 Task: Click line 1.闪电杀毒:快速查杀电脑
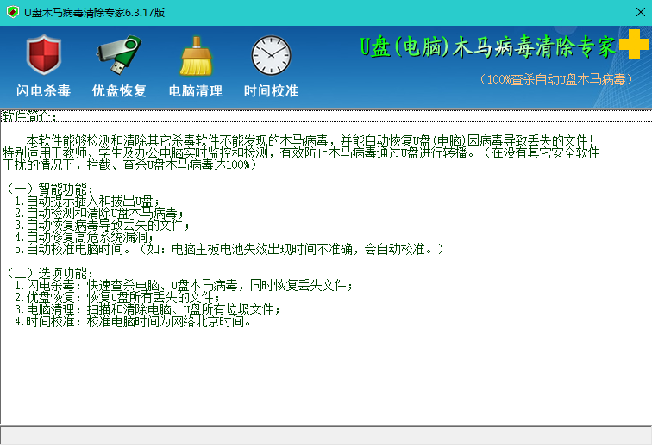click(x=184, y=285)
